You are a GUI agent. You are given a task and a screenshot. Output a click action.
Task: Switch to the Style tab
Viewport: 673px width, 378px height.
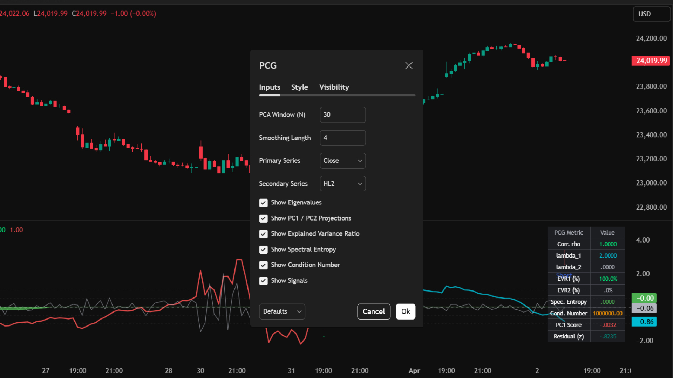(299, 87)
